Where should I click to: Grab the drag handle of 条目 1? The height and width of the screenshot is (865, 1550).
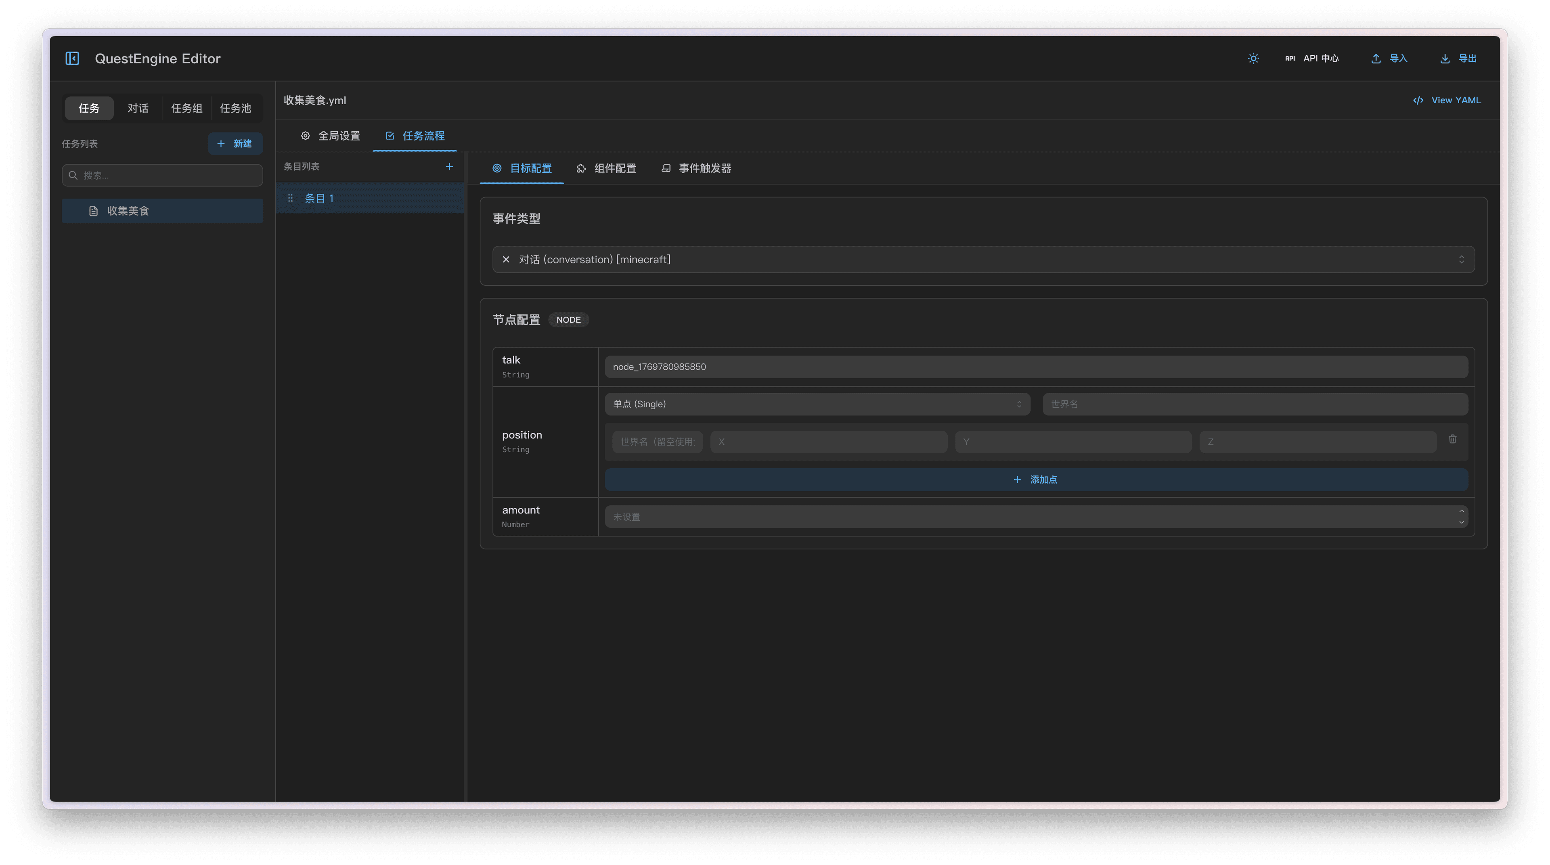291,198
